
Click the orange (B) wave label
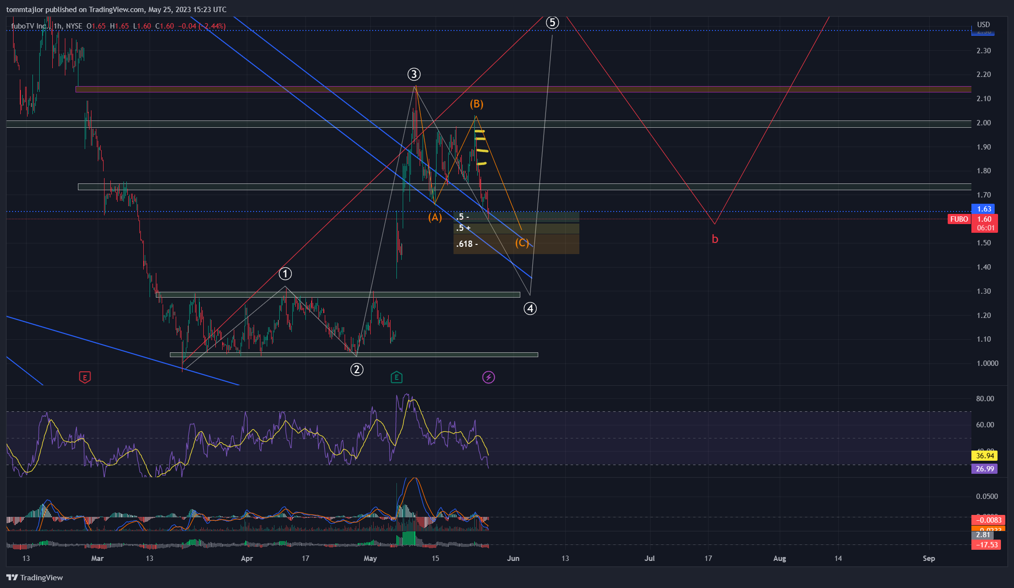tap(476, 104)
